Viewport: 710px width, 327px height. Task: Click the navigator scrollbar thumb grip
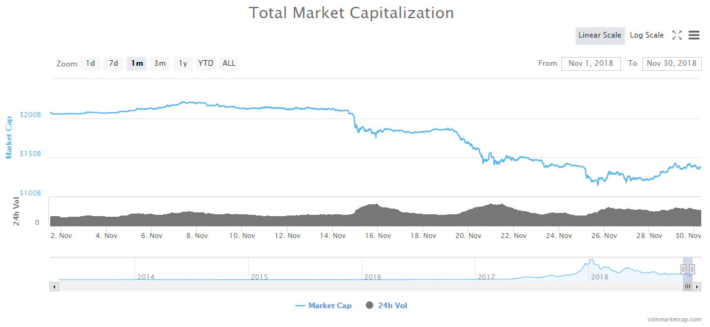pyautogui.click(x=688, y=286)
